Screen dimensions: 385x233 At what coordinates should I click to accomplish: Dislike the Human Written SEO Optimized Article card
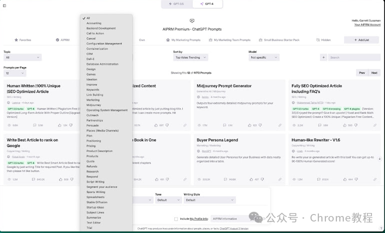coord(71,125)
